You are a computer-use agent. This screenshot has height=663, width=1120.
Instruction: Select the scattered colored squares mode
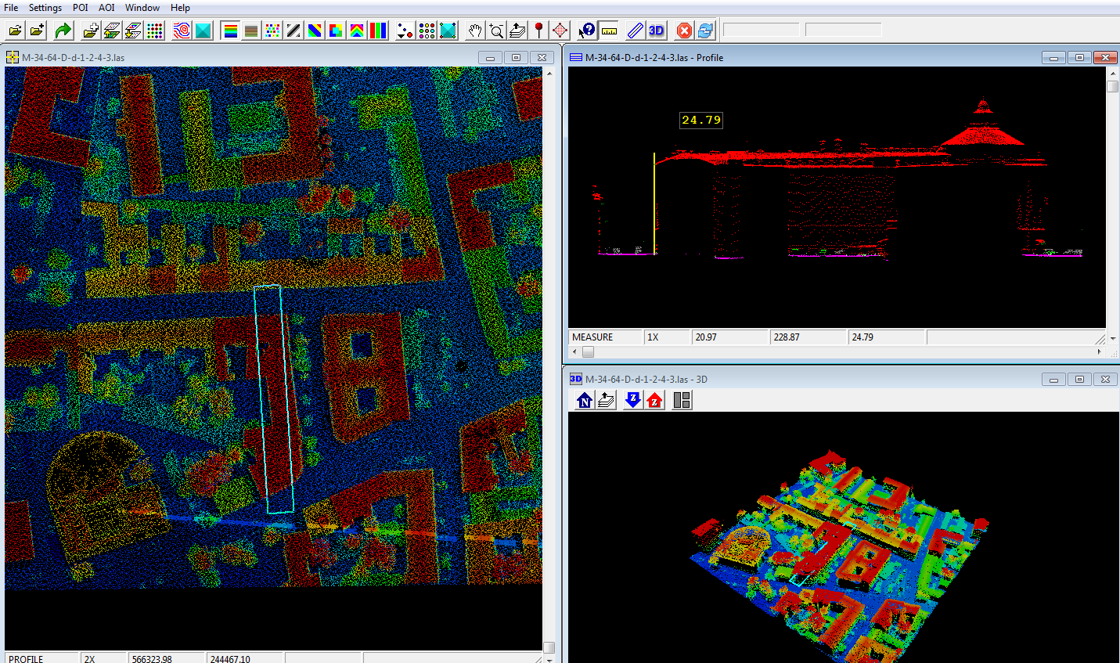click(x=272, y=31)
